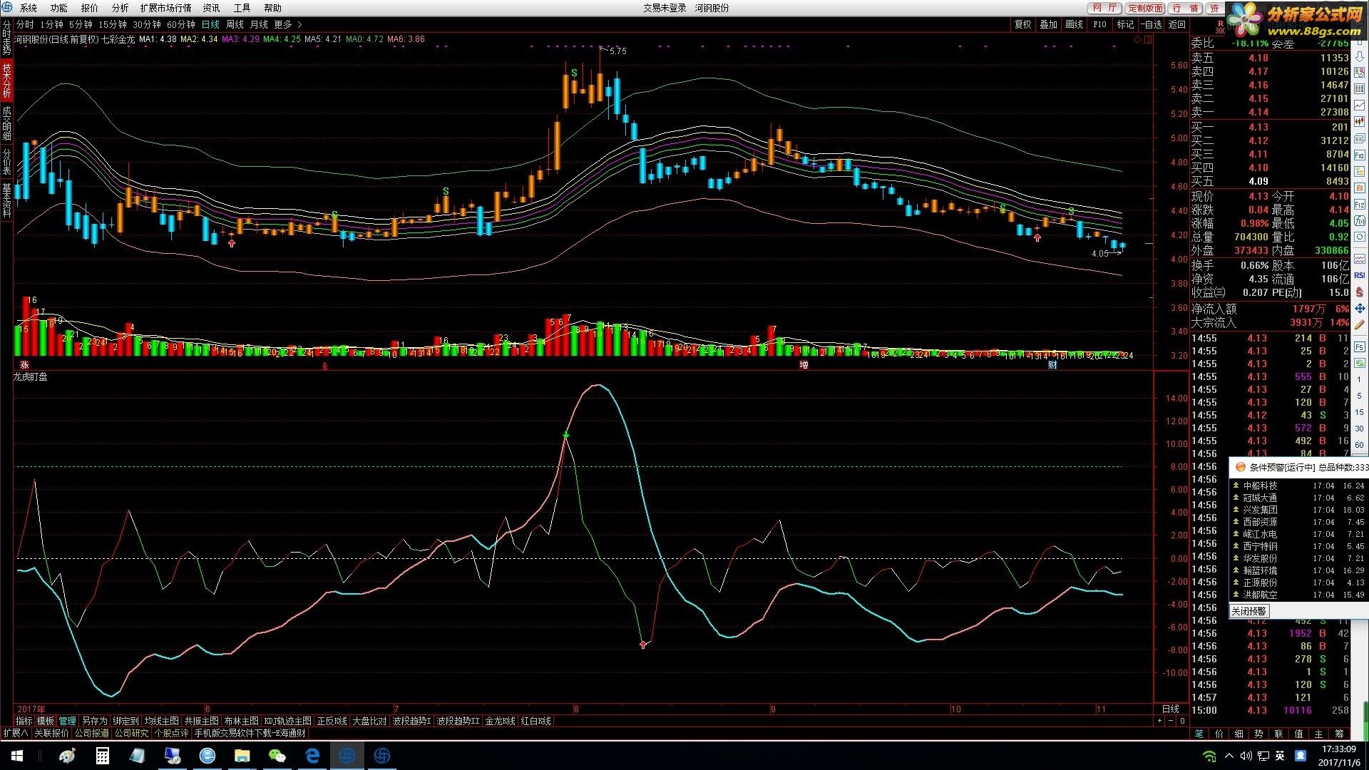Open WeChat from the taskbar
This screenshot has width=1369, height=770.
click(x=277, y=756)
